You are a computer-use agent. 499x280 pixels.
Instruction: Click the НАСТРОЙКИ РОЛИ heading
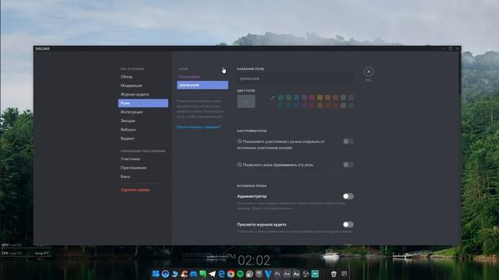(252, 131)
